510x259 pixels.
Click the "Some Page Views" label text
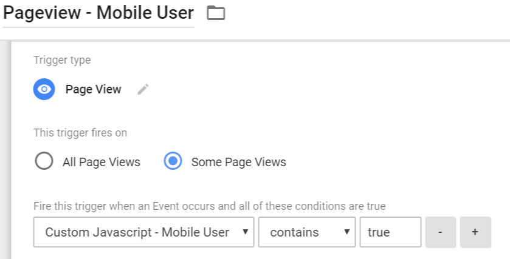coord(238,162)
